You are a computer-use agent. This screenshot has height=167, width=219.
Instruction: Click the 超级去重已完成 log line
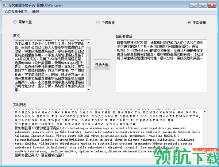39,155
